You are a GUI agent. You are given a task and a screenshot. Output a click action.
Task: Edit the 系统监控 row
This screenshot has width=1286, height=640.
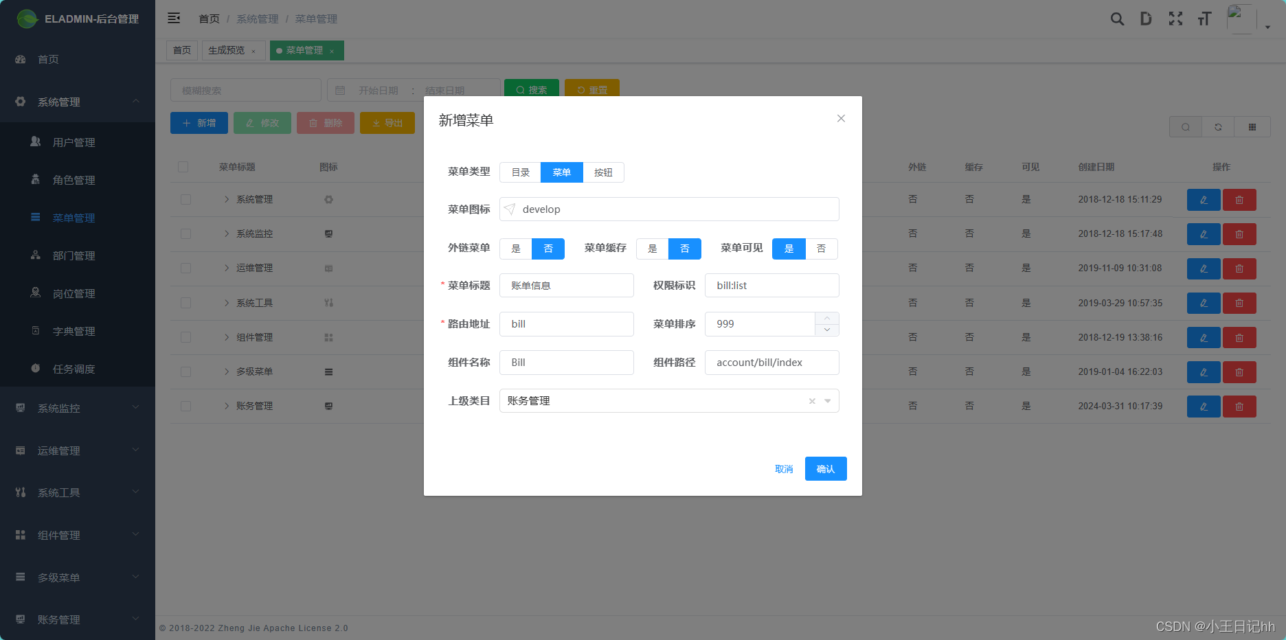pyautogui.click(x=1204, y=234)
